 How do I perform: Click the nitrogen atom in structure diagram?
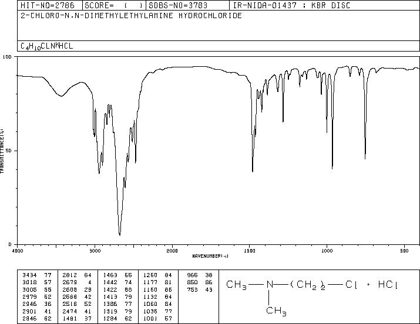click(x=270, y=285)
